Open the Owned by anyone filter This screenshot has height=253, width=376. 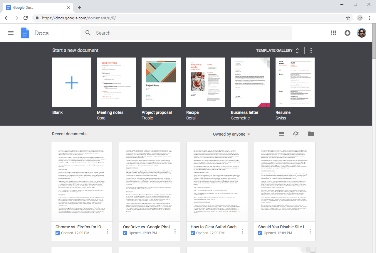click(231, 134)
